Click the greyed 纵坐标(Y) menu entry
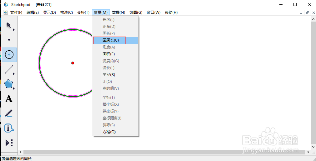The image size is (316, 161). coord(115,111)
